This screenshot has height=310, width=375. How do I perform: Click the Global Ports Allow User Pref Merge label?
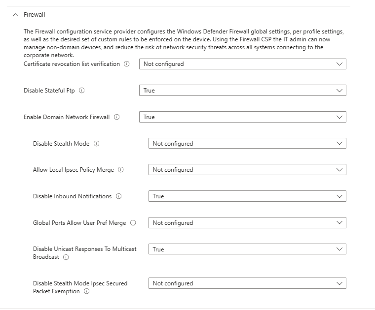pyautogui.click(x=79, y=223)
